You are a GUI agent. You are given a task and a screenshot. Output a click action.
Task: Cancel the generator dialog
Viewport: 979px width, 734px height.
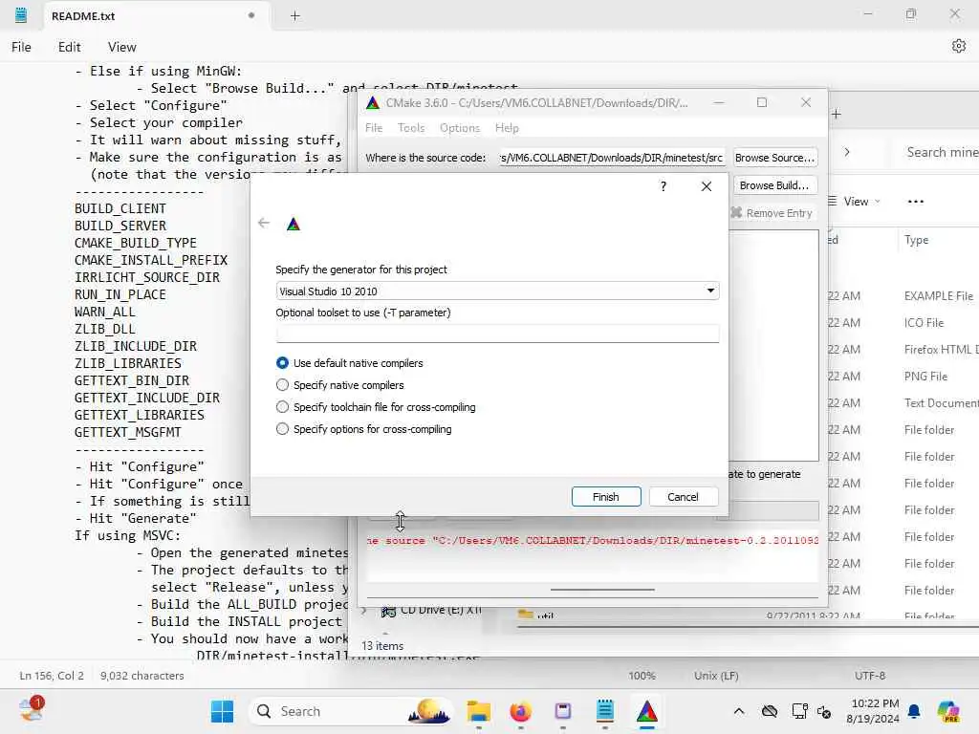click(x=683, y=497)
